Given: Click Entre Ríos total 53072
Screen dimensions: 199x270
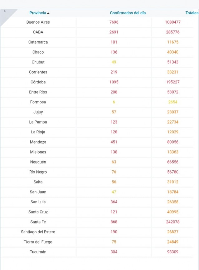Looking at the screenshot, I should point(172,92).
